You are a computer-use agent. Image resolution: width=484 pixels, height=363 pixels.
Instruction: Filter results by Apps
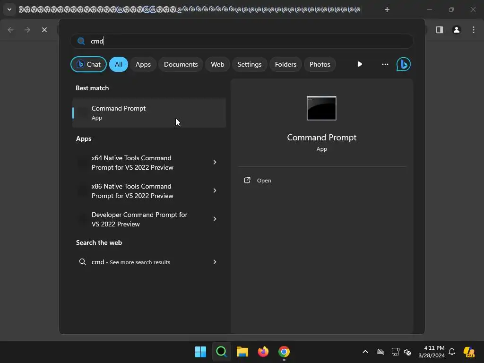(x=143, y=64)
